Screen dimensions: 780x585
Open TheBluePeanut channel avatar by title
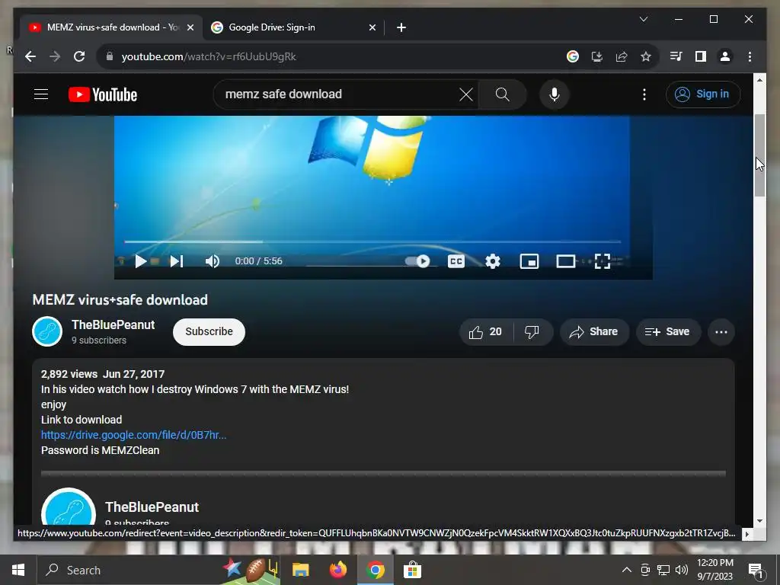click(x=47, y=331)
